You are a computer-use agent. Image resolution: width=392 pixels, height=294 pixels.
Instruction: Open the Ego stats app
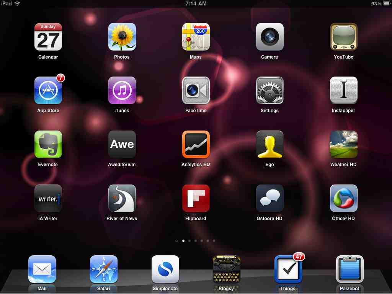[269, 144]
